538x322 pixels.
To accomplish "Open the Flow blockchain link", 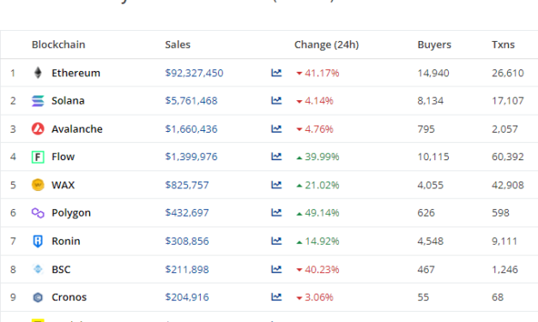I will [x=63, y=157].
